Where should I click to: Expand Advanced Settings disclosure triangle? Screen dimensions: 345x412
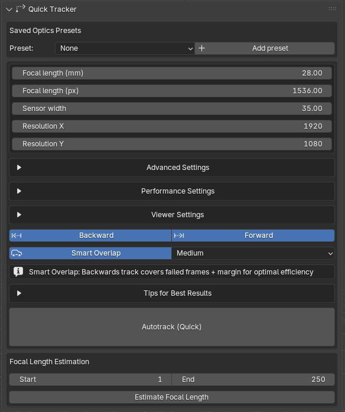click(x=19, y=168)
